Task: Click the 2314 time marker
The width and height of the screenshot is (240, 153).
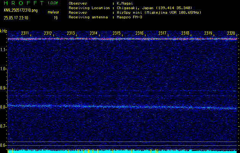Action: [93, 33]
